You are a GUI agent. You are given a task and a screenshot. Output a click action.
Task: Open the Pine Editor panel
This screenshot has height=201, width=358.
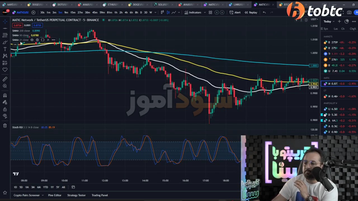click(x=55, y=195)
